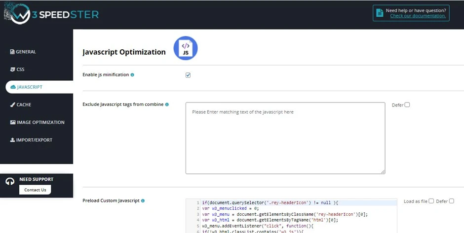Click the exclude Javascript tags text area

285,138
